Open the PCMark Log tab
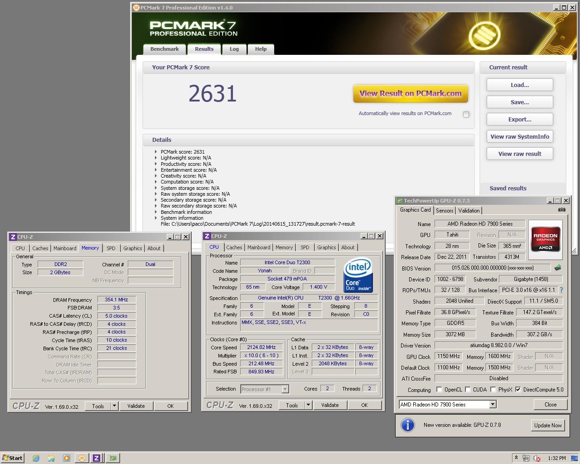This screenshot has width=580, height=464. [x=234, y=49]
